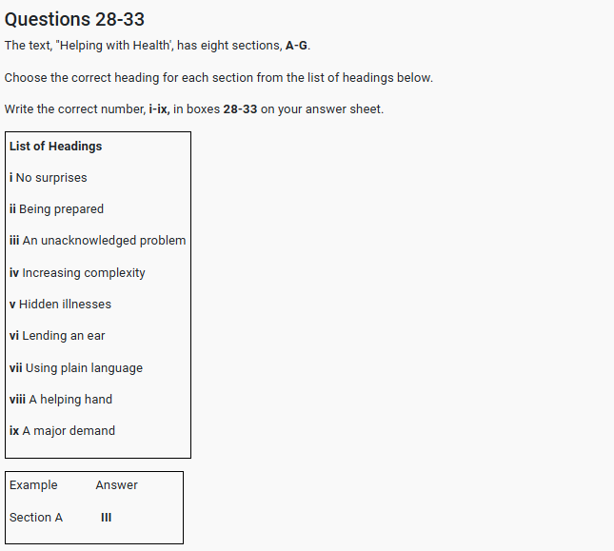Select heading viii "A helping hand"
The width and height of the screenshot is (614, 551).
(x=61, y=400)
